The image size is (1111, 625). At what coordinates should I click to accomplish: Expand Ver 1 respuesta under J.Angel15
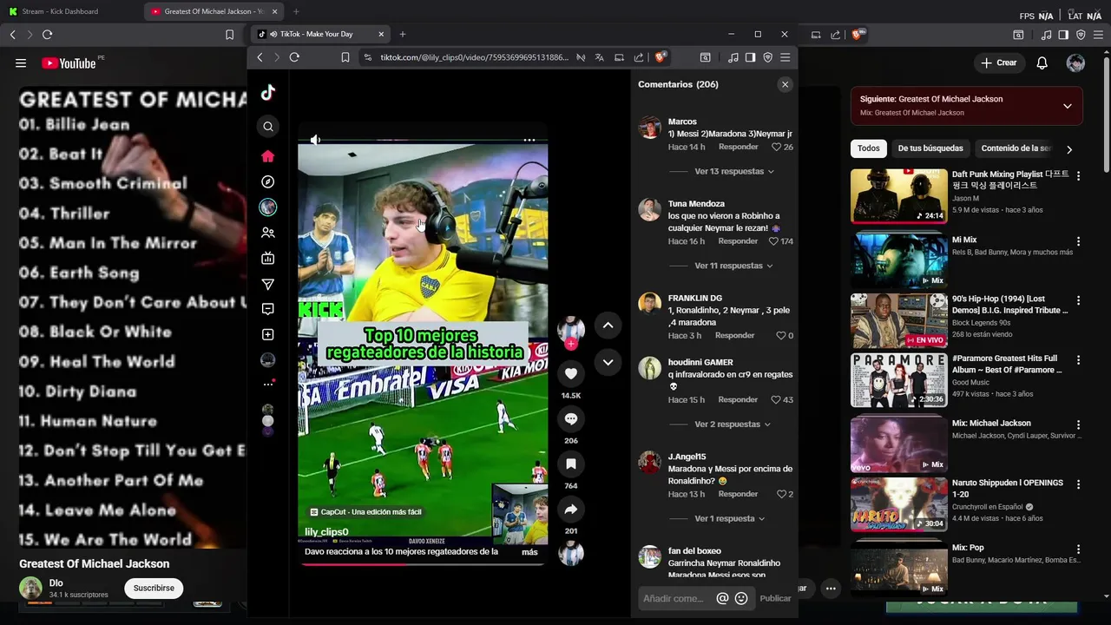click(730, 518)
